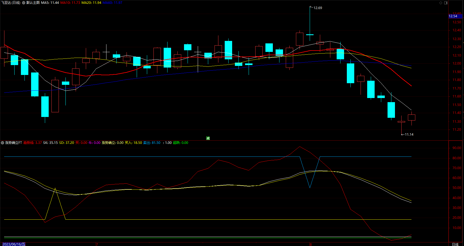The image size is (464, 246).
Task: Click the yellow 涨势确立: 0.00 value
Action: click(x=112, y=143)
